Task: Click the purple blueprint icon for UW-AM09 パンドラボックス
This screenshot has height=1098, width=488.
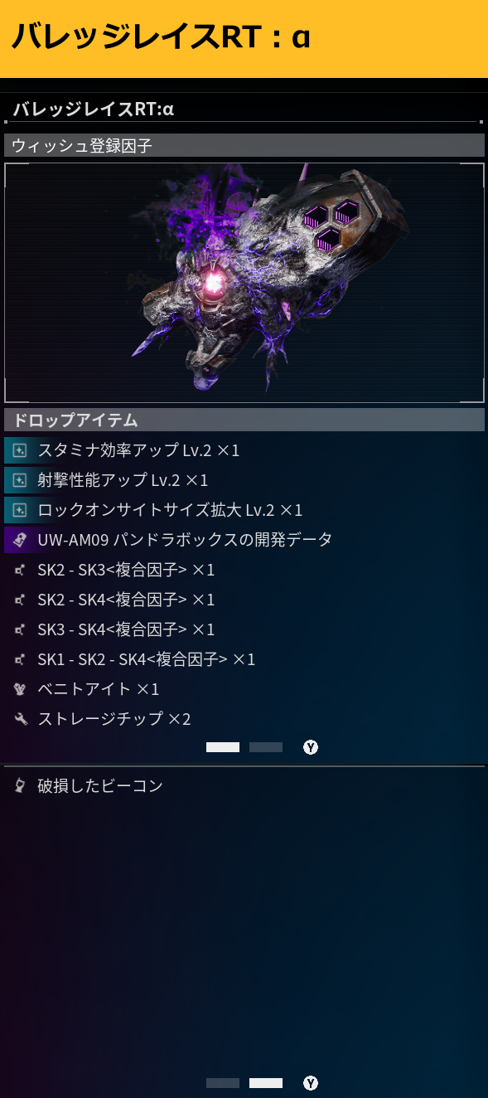Action: (x=20, y=540)
